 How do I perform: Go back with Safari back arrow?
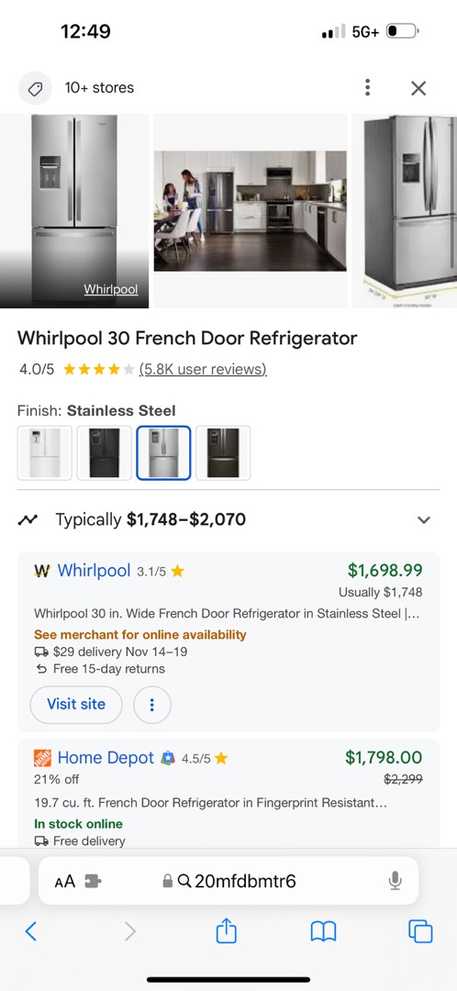coord(30,931)
